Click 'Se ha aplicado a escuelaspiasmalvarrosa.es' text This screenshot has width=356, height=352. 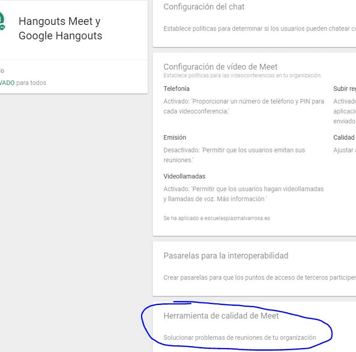(216, 218)
